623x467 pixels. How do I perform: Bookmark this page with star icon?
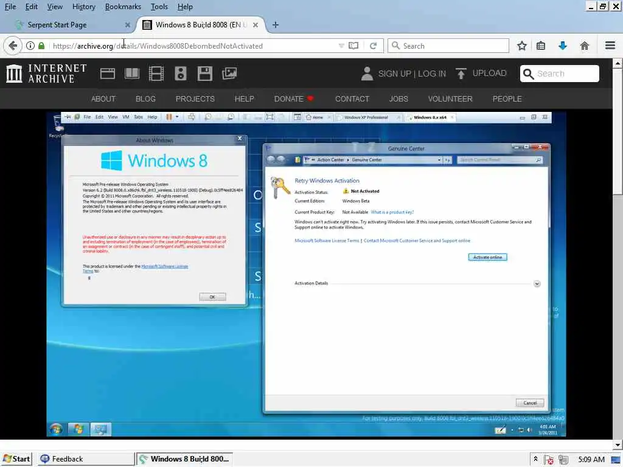point(522,46)
